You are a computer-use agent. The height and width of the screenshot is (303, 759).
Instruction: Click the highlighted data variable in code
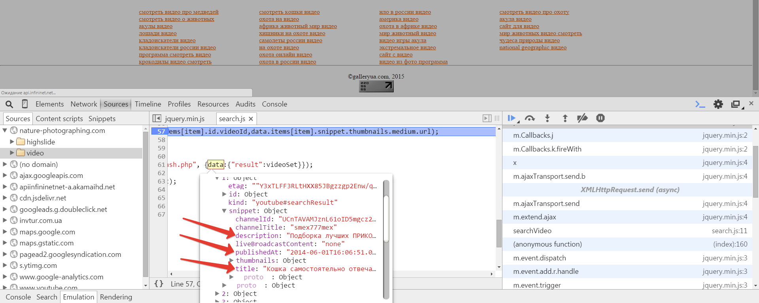tap(216, 165)
